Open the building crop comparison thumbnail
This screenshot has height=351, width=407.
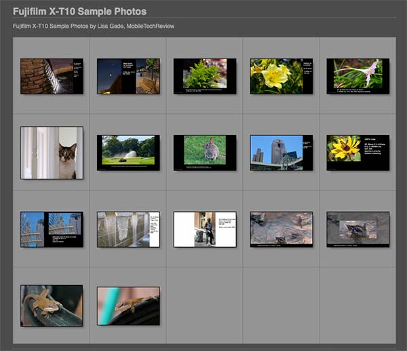(52, 229)
